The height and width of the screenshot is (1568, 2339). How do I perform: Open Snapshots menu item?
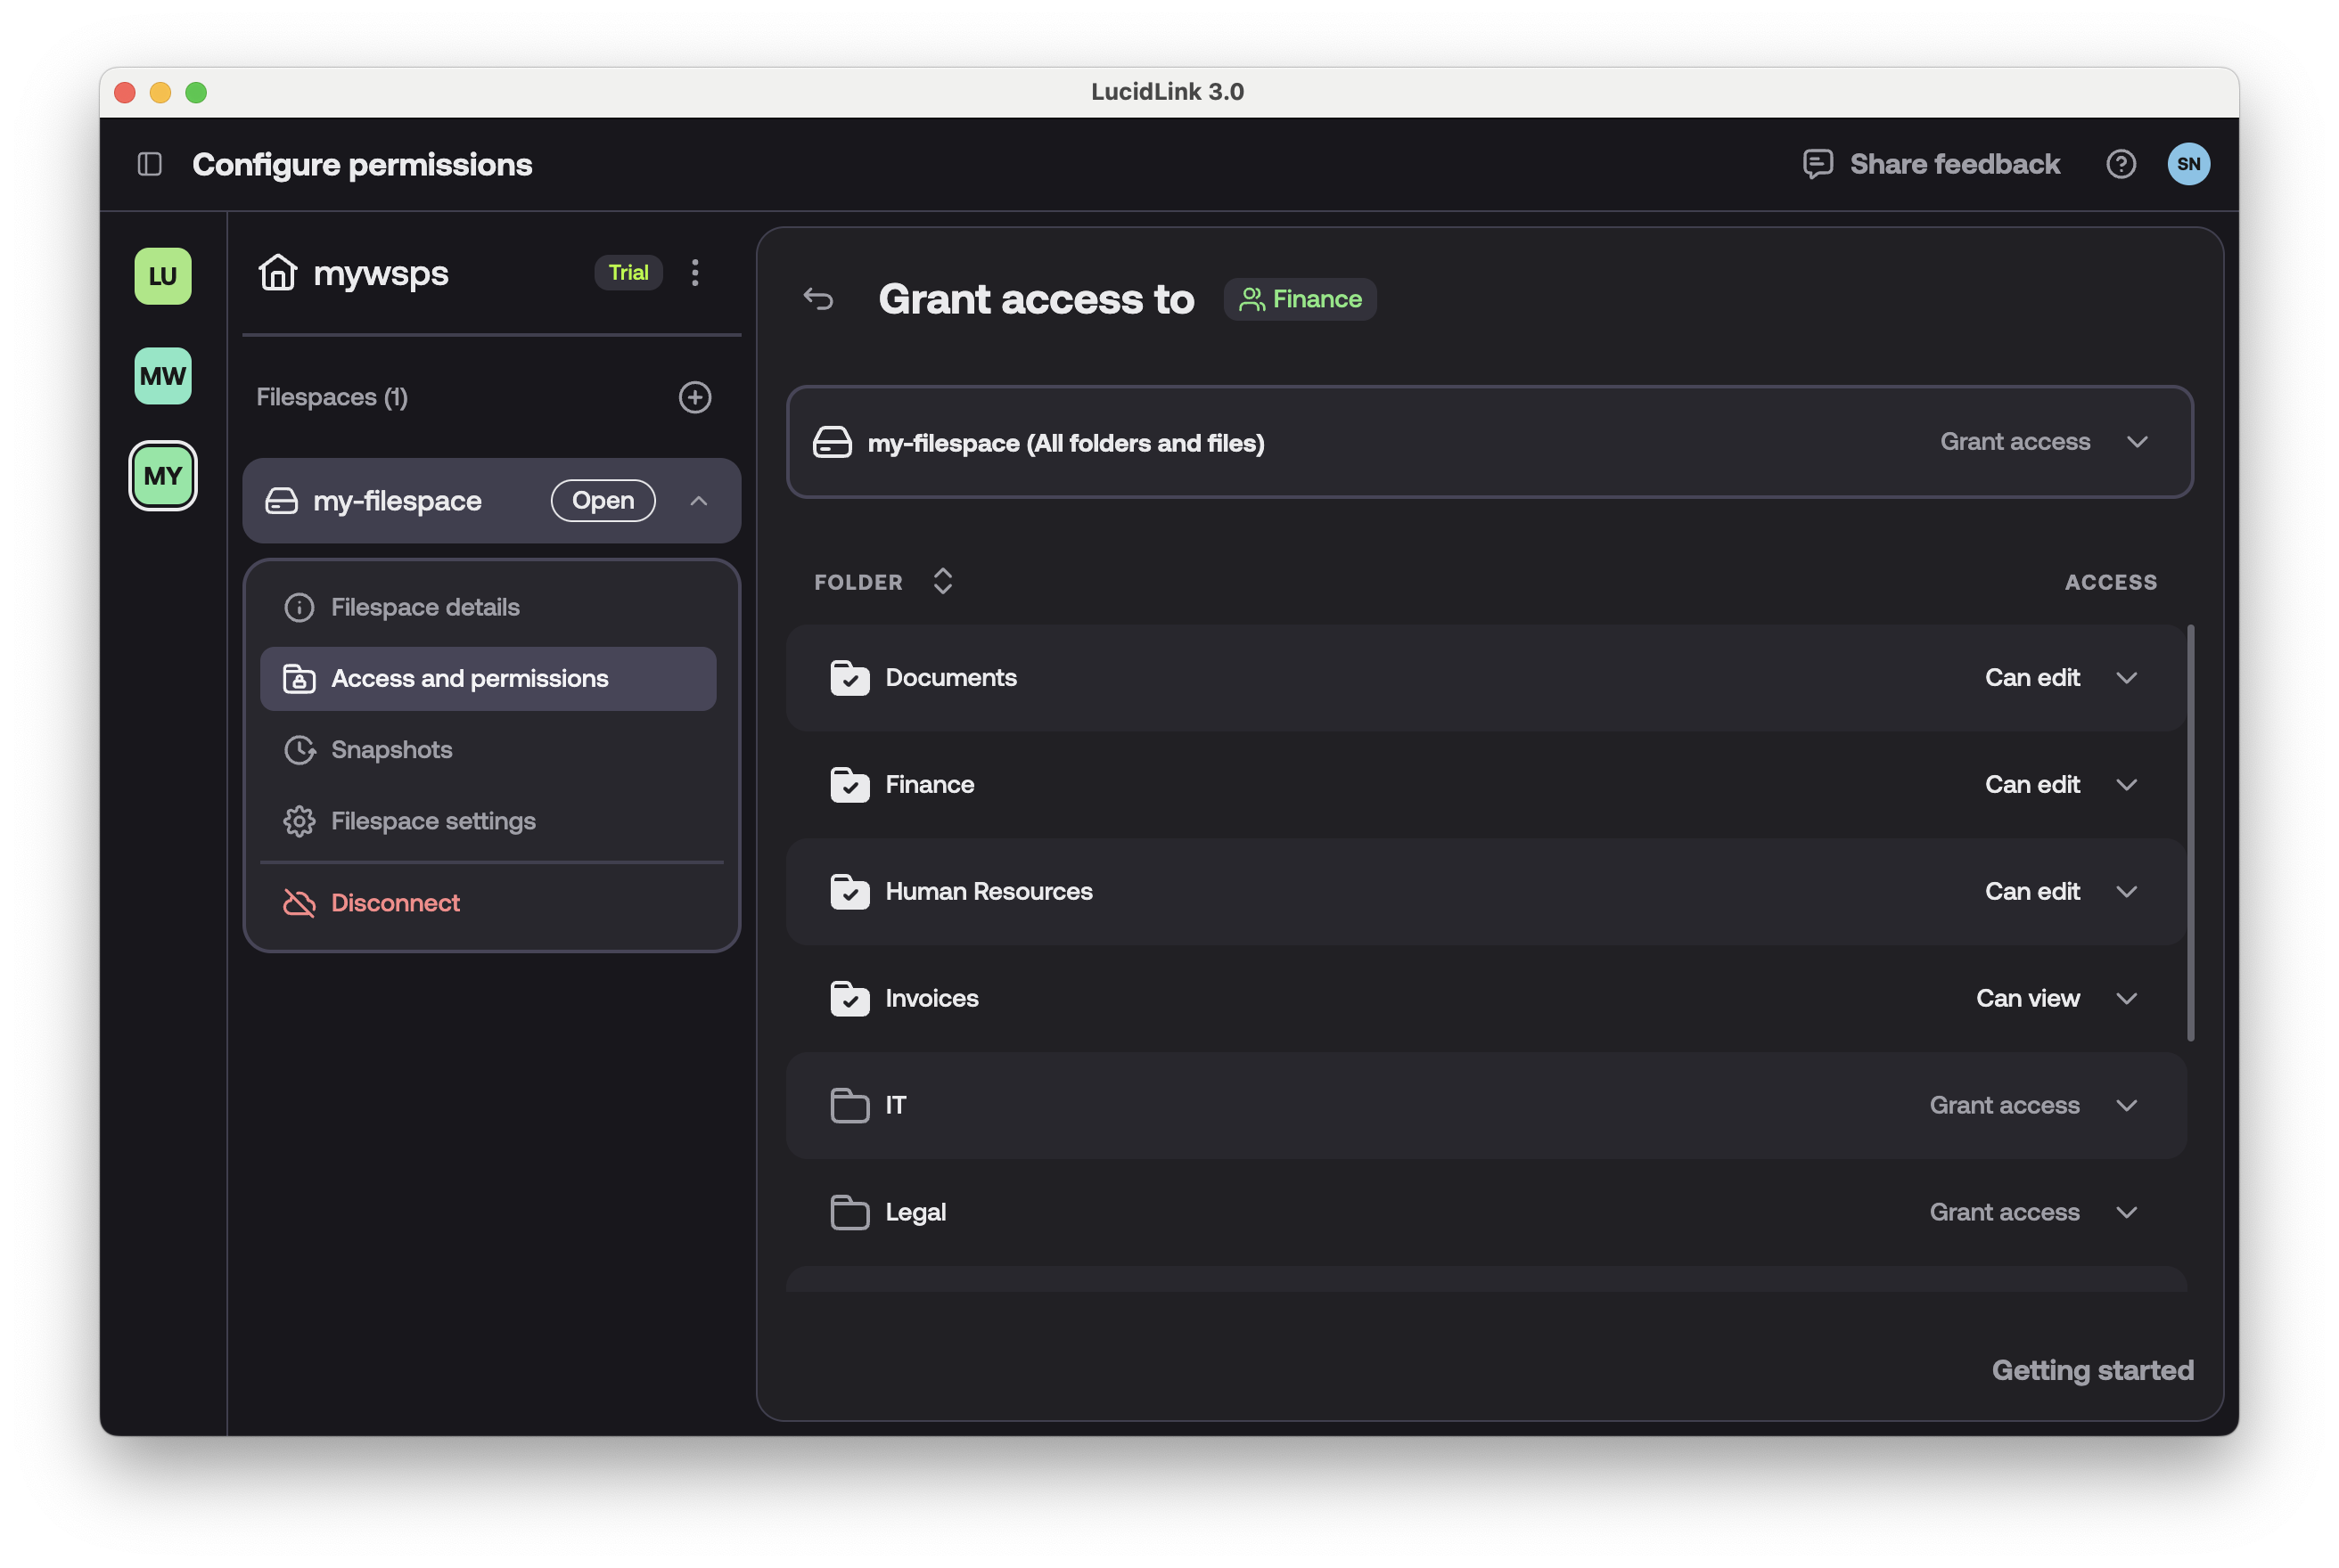488,750
